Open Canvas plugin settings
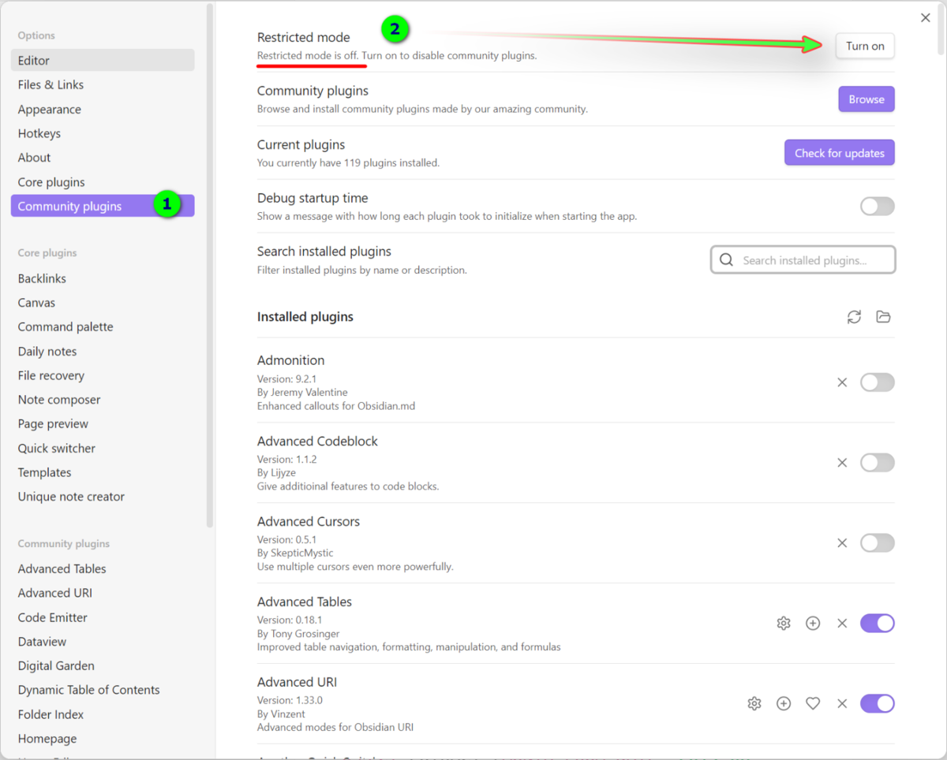 pyautogui.click(x=103, y=303)
